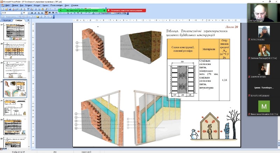
Task: Click the center text alignment icon
Action: coord(50,13)
